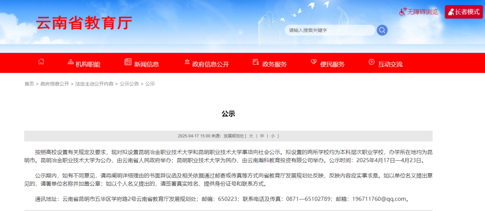This screenshot has height=211, width=485.
Task: Click the 公示 article heading
Action: point(228,114)
